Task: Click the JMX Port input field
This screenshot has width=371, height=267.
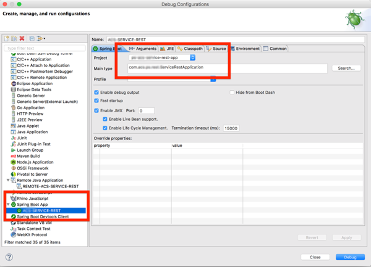Action: tap(147, 110)
